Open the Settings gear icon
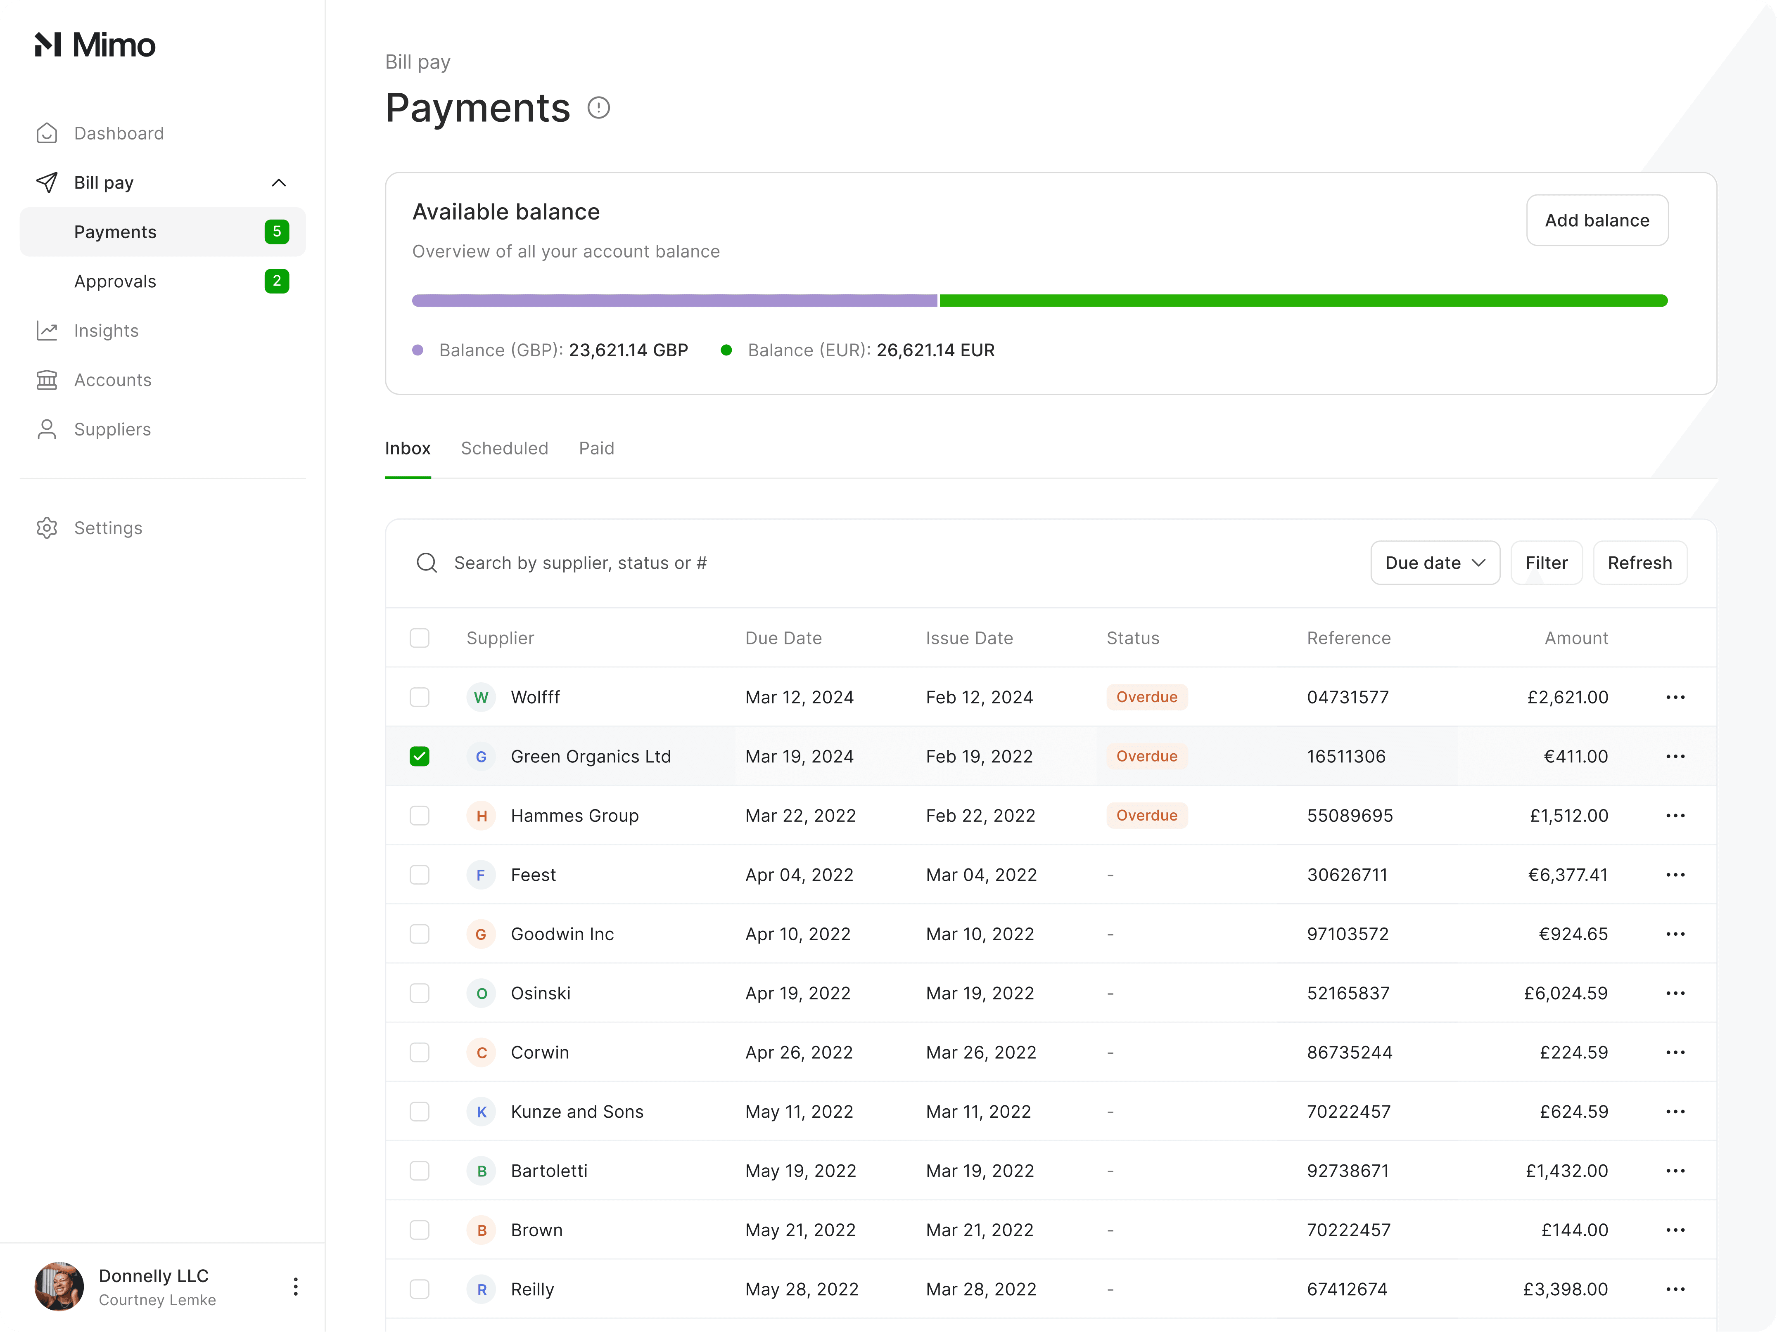Viewport: 1777px width, 1332px height. click(x=47, y=528)
